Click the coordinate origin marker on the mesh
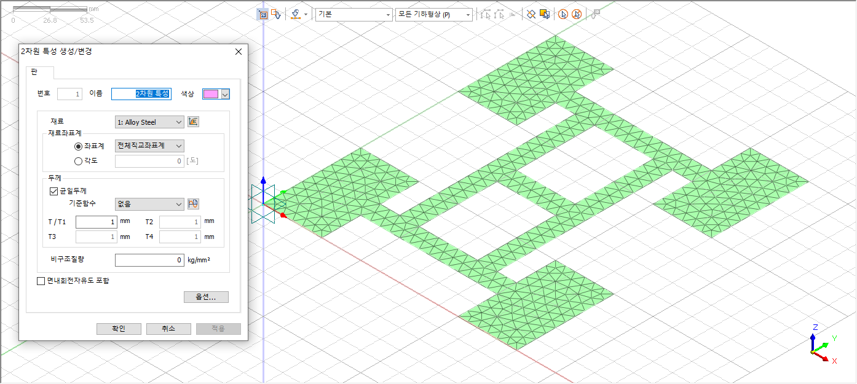The height and width of the screenshot is (384, 857). tap(264, 203)
